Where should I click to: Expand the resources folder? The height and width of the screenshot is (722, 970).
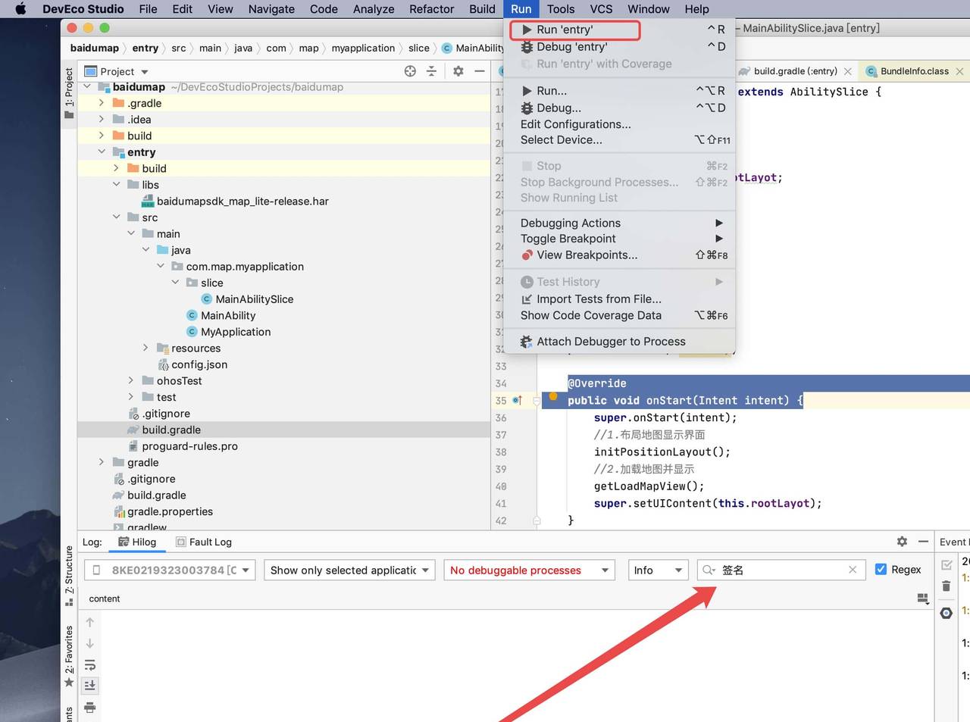point(145,348)
